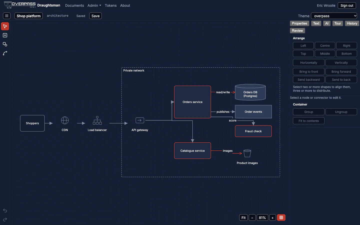Click the Bring to front button
The image size is (360, 225).
309,72
